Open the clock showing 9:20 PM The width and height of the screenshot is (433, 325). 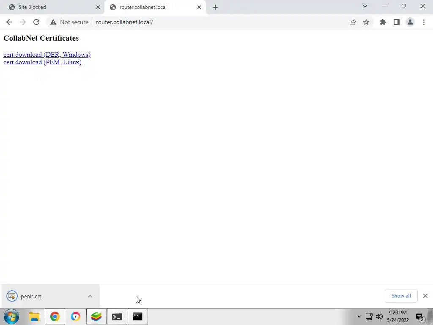[397, 317]
